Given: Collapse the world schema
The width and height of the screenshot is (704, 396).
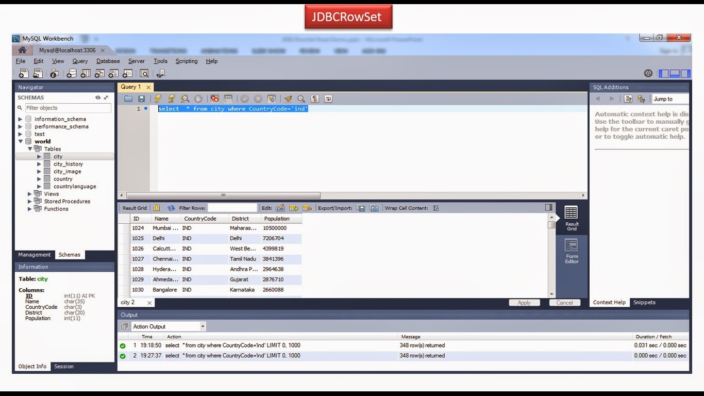Looking at the screenshot, I should 21,141.
